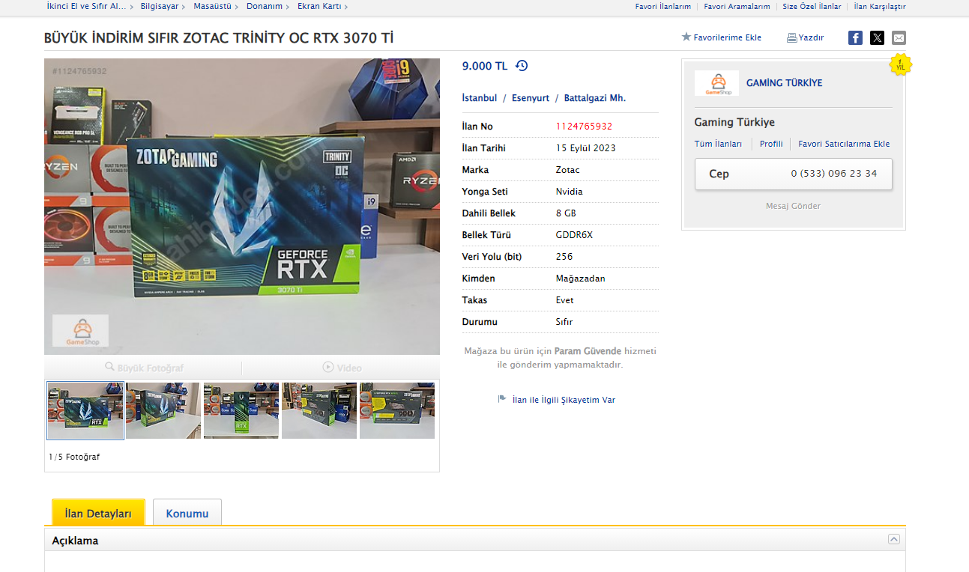
Task: Open the GAMİNG TÜRKİYE store link
Action: click(784, 83)
